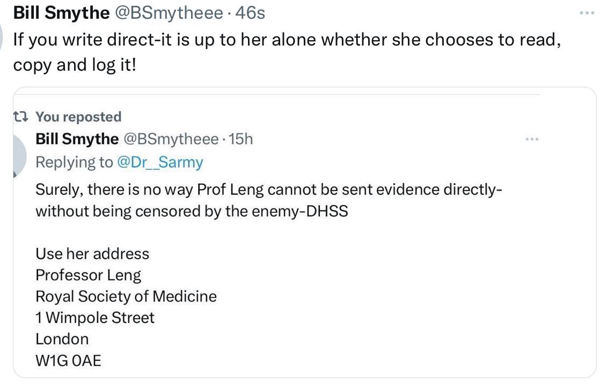Click the repost arrows icon beside You reposted

21,116
